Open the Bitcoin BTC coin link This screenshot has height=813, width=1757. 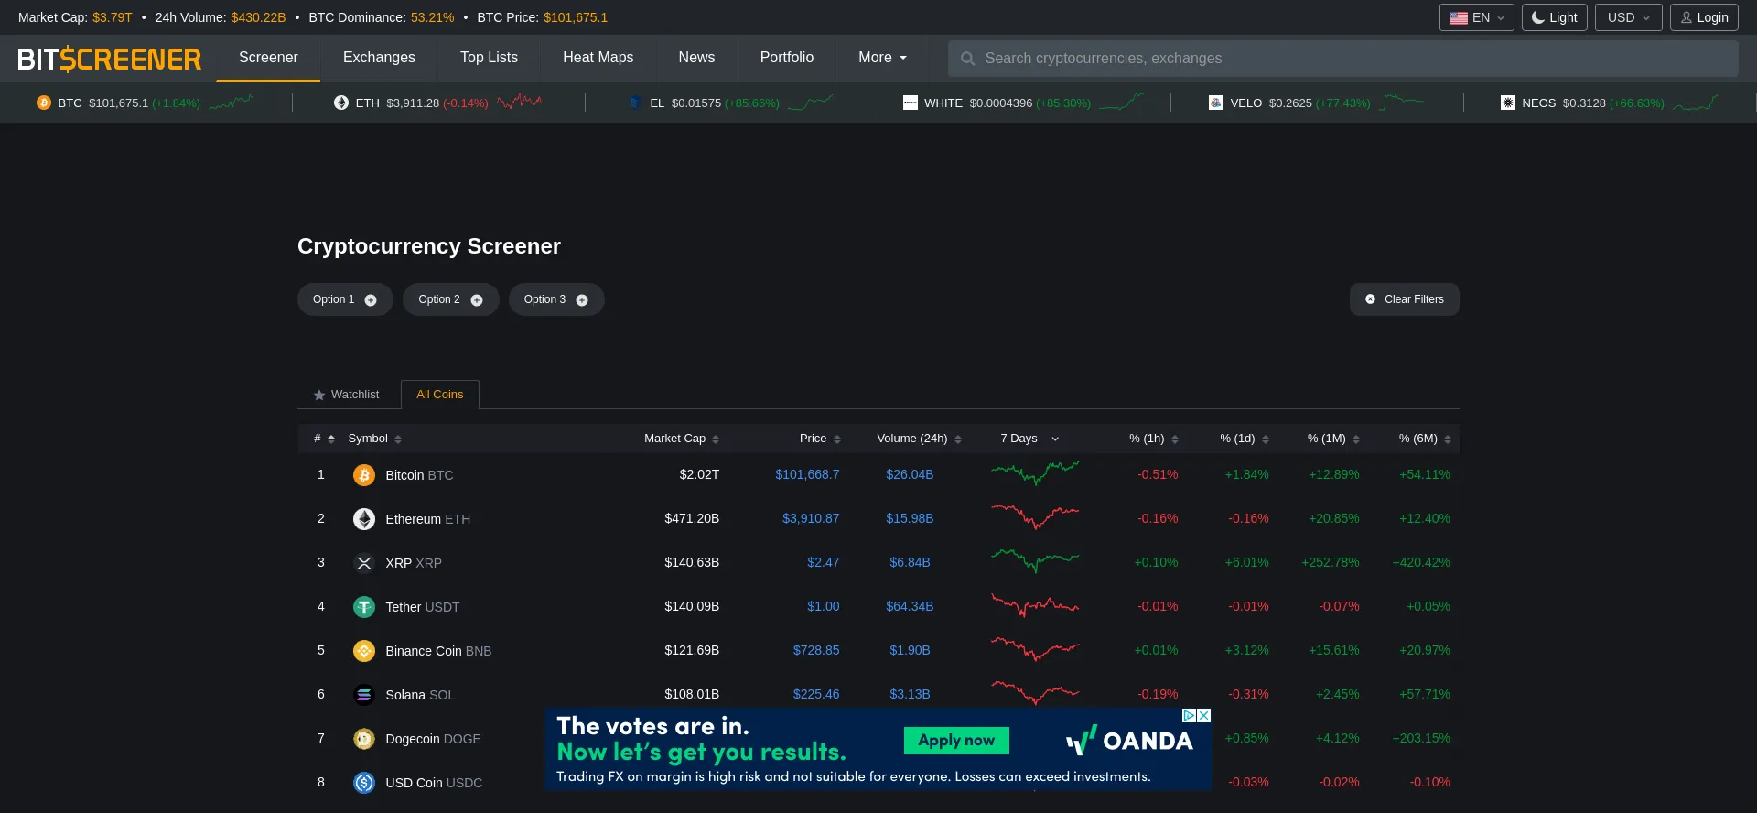tap(419, 475)
